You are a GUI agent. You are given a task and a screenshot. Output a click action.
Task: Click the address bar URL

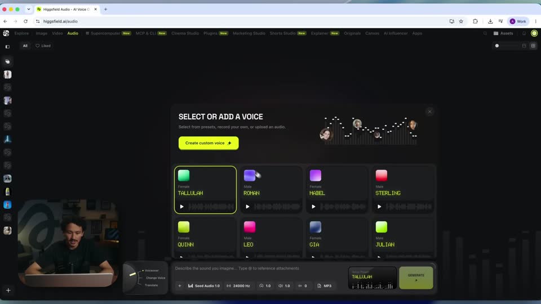[x=60, y=21]
